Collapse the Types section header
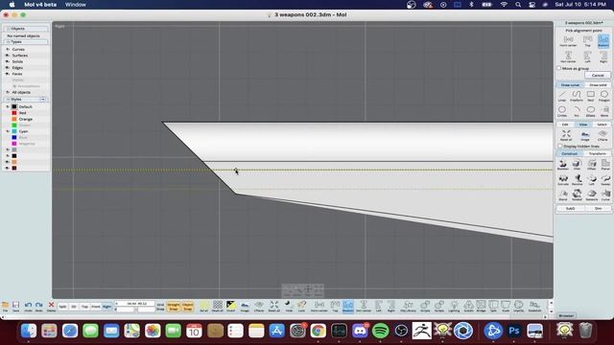The height and width of the screenshot is (345, 614). tap(26, 41)
